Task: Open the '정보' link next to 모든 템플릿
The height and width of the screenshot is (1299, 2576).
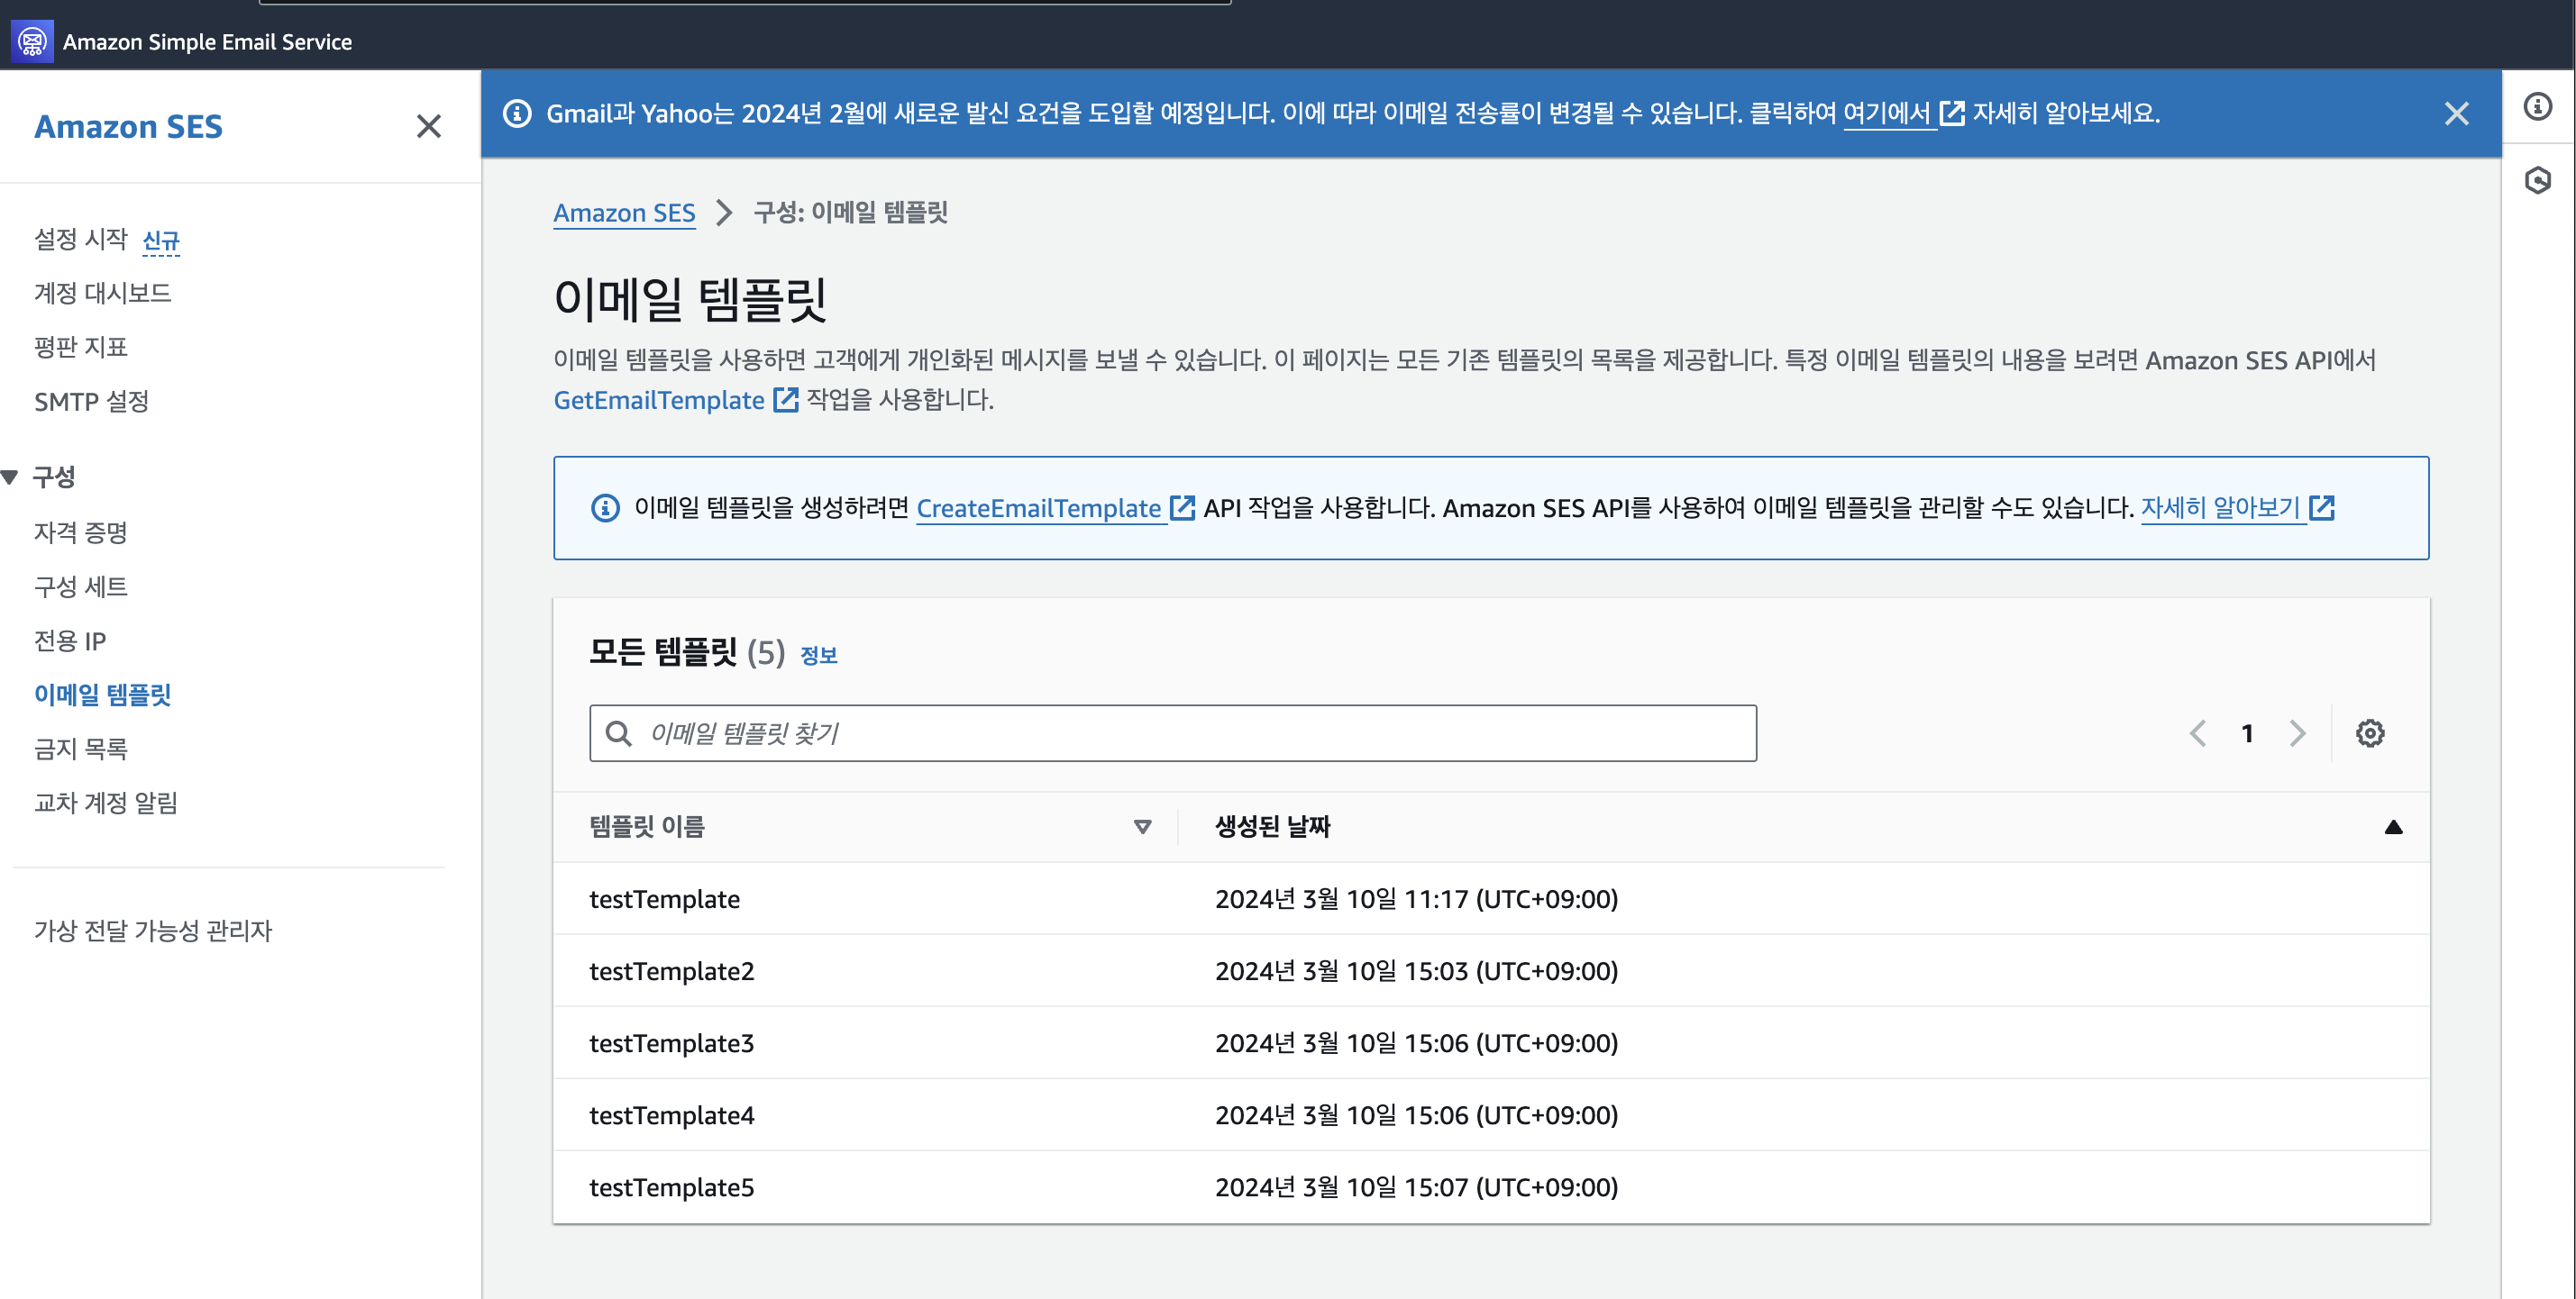Action: (819, 656)
